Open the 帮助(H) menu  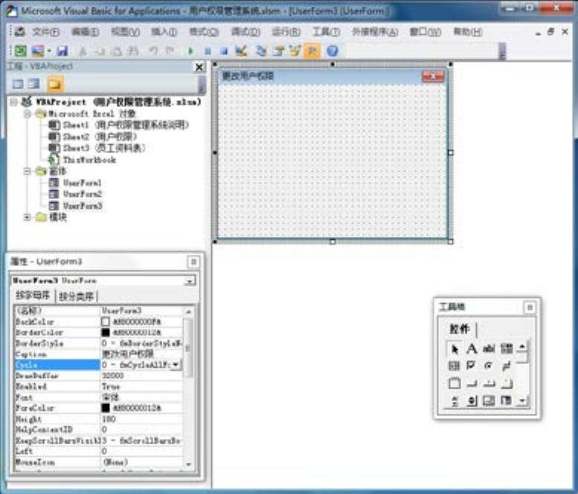pos(468,32)
